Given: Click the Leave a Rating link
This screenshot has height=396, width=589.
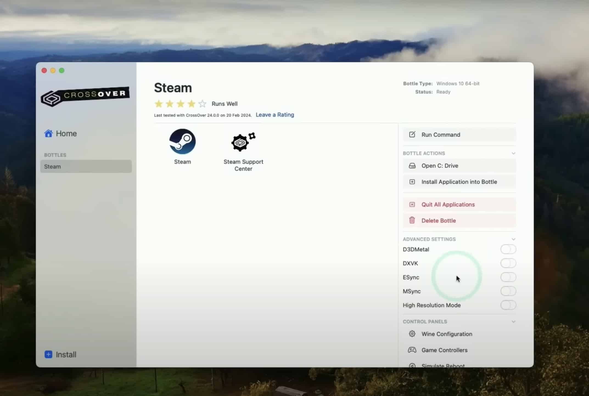Looking at the screenshot, I should (x=275, y=115).
